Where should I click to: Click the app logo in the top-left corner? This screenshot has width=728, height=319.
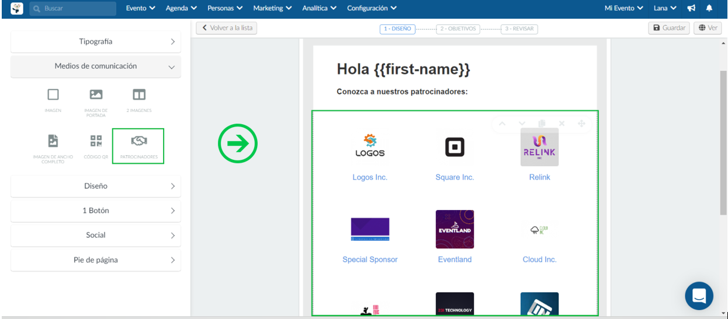coord(17,9)
